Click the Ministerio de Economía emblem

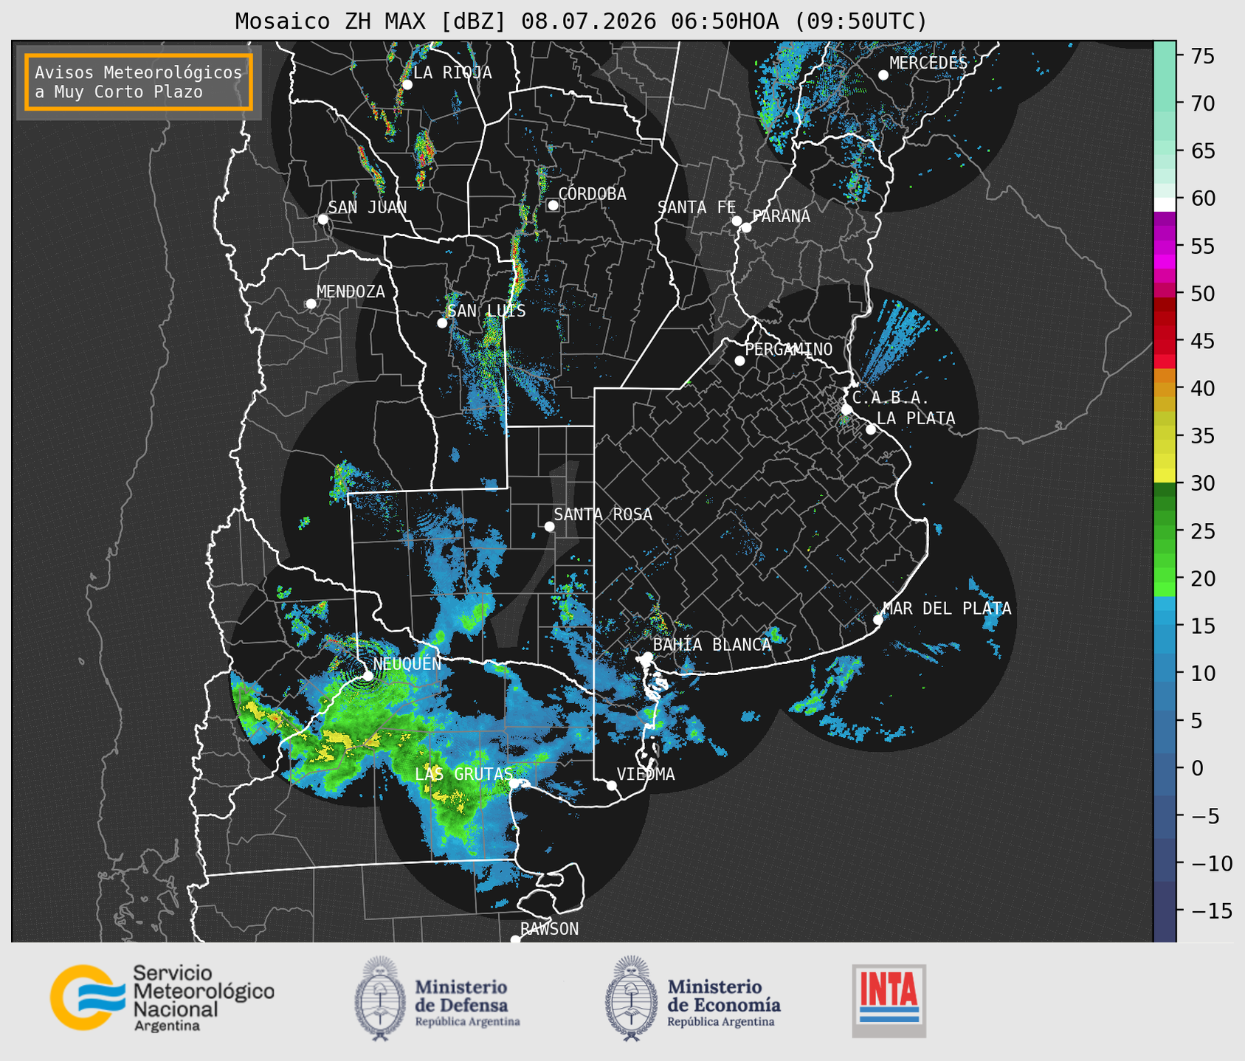click(631, 998)
